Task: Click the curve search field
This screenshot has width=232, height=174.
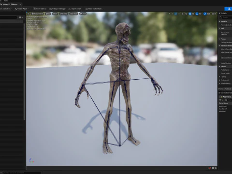Action: [229, 100]
